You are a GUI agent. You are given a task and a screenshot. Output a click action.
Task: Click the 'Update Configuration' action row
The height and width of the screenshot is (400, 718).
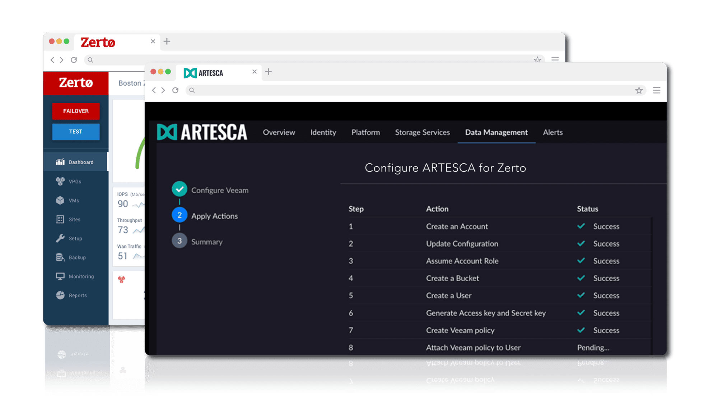(x=499, y=244)
